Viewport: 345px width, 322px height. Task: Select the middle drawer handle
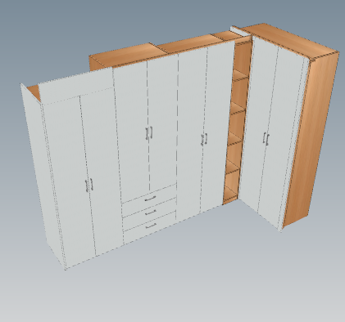[151, 212]
